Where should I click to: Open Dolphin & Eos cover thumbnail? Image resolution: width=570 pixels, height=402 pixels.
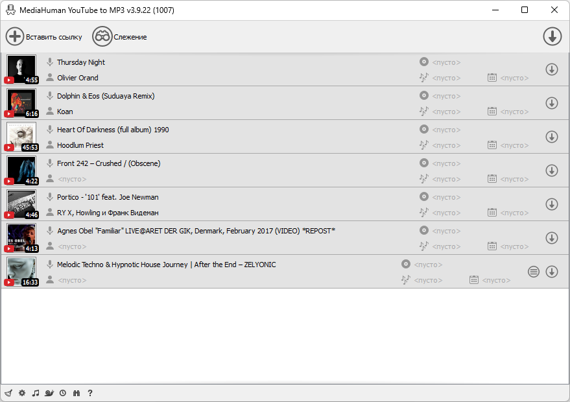[x=21, y=103]
